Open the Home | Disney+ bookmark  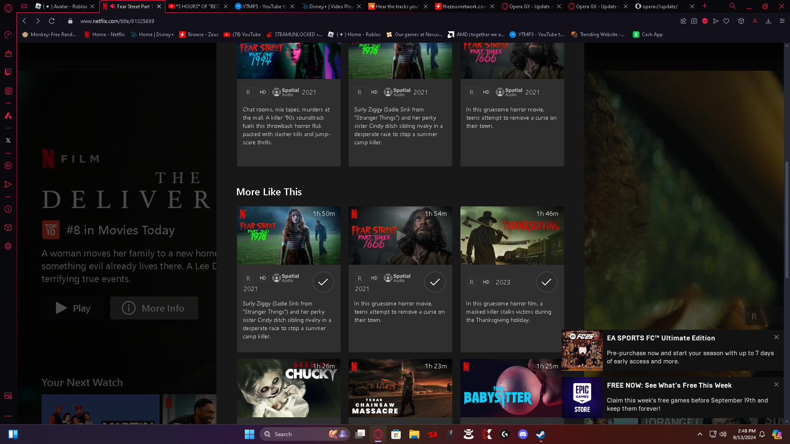[152, 35]
